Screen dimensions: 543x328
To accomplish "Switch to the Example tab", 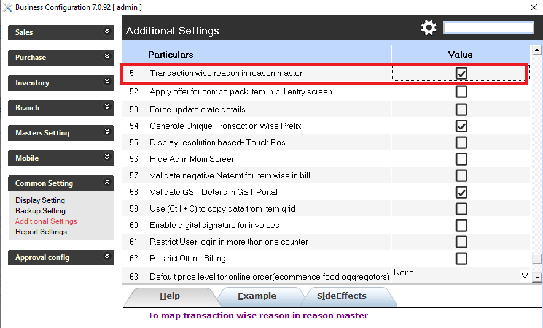I will tap(257, 296).
